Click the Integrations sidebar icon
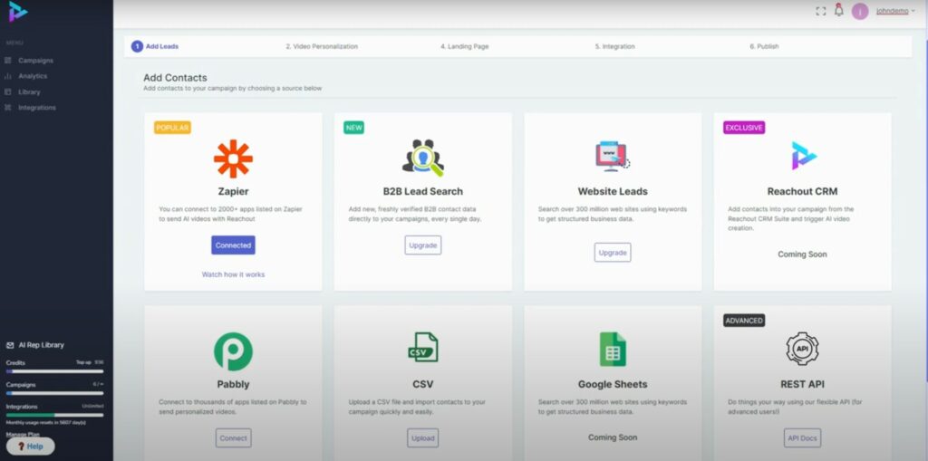 point(7,108)
